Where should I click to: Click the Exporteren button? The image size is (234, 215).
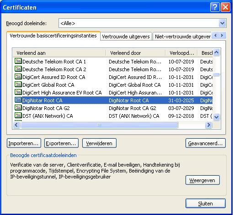(61, 143)
